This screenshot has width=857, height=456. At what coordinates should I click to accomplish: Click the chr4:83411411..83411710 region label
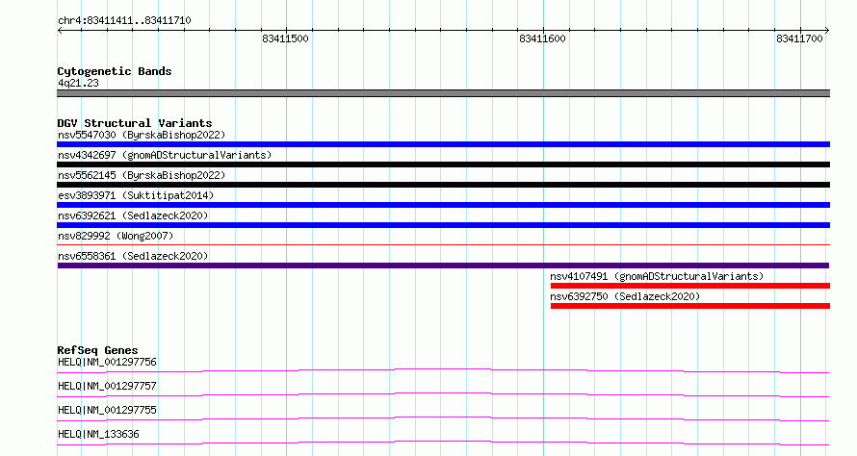click(x=124, y=21)
